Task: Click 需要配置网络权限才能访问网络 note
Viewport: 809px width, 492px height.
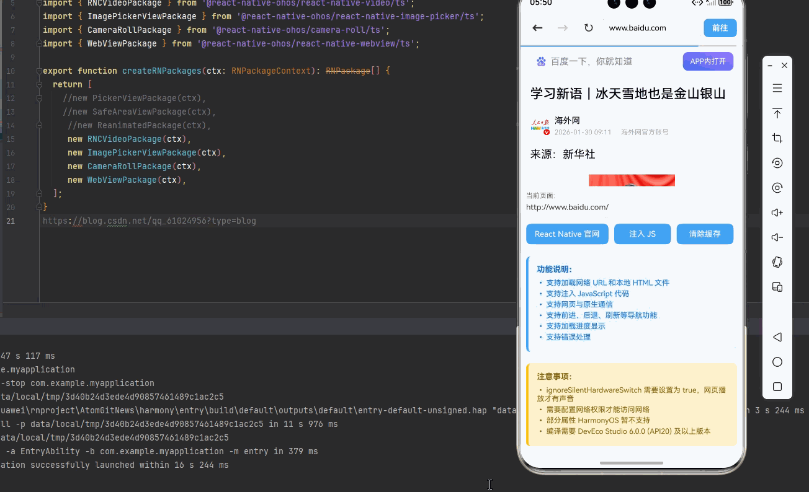Action: (x=597, y=410)
